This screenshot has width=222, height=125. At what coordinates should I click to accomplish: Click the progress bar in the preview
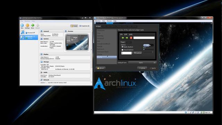[148, 45]
